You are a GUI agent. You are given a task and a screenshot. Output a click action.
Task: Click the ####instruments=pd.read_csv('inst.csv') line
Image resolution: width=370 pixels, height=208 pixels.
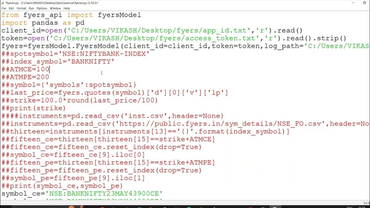(112, 116)
